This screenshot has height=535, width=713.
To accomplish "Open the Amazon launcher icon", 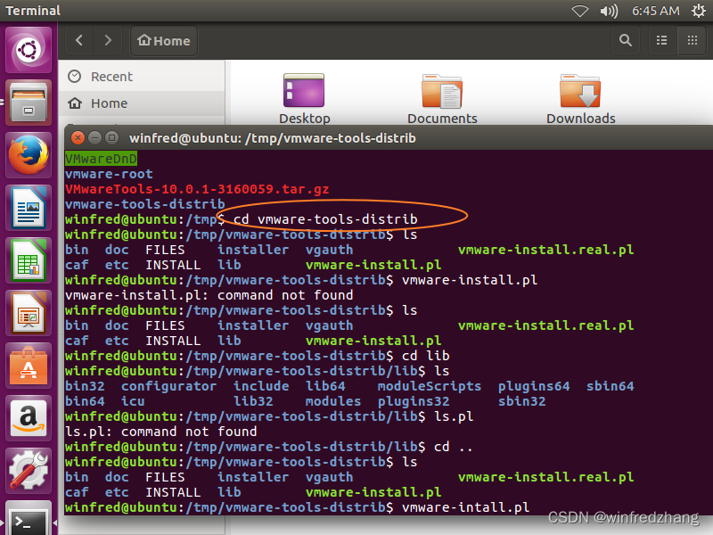I will pyautogui.click(x=29, y=418).
